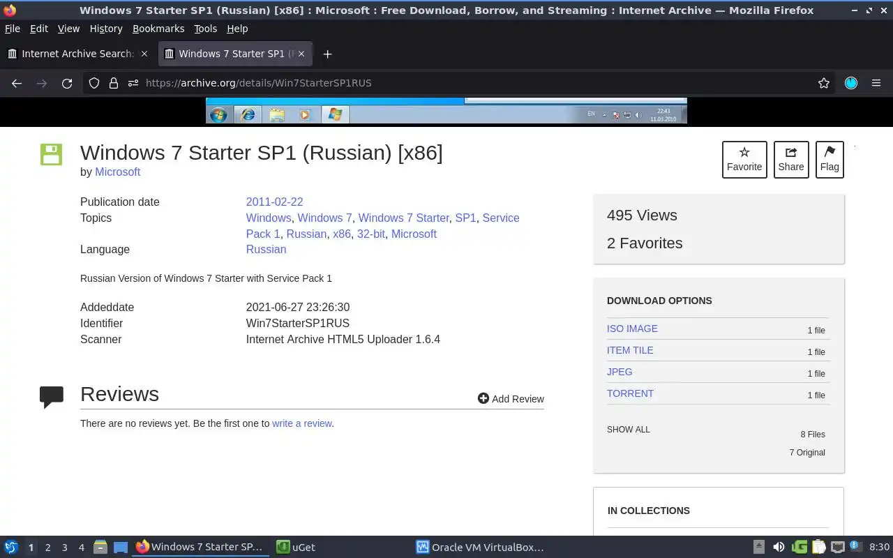893x558 pixels.
Task: Reload the page with the refresh icon
Action: (67, 83)
